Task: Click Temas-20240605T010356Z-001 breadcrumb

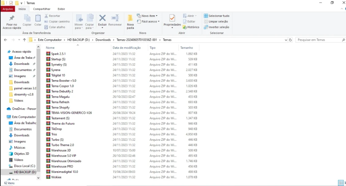Action: click(136, 40)
